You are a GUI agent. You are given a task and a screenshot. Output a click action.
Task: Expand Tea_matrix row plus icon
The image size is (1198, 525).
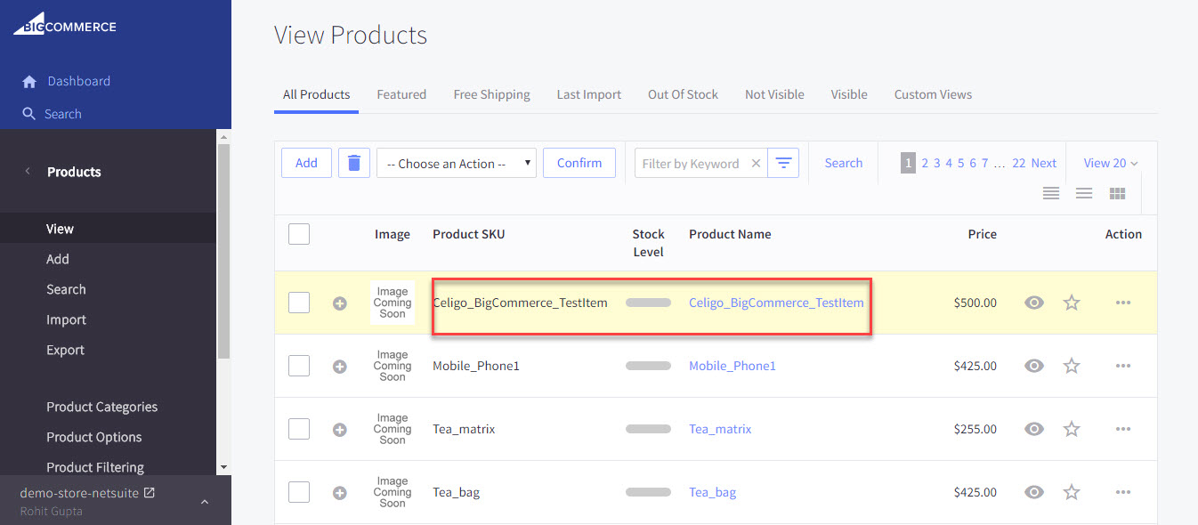coord(339,430)
